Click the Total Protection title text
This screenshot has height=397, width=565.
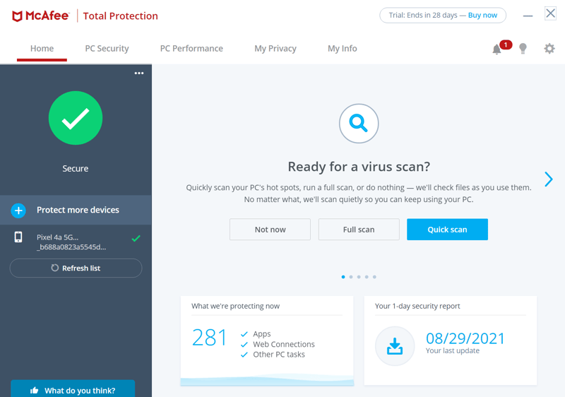120,16
